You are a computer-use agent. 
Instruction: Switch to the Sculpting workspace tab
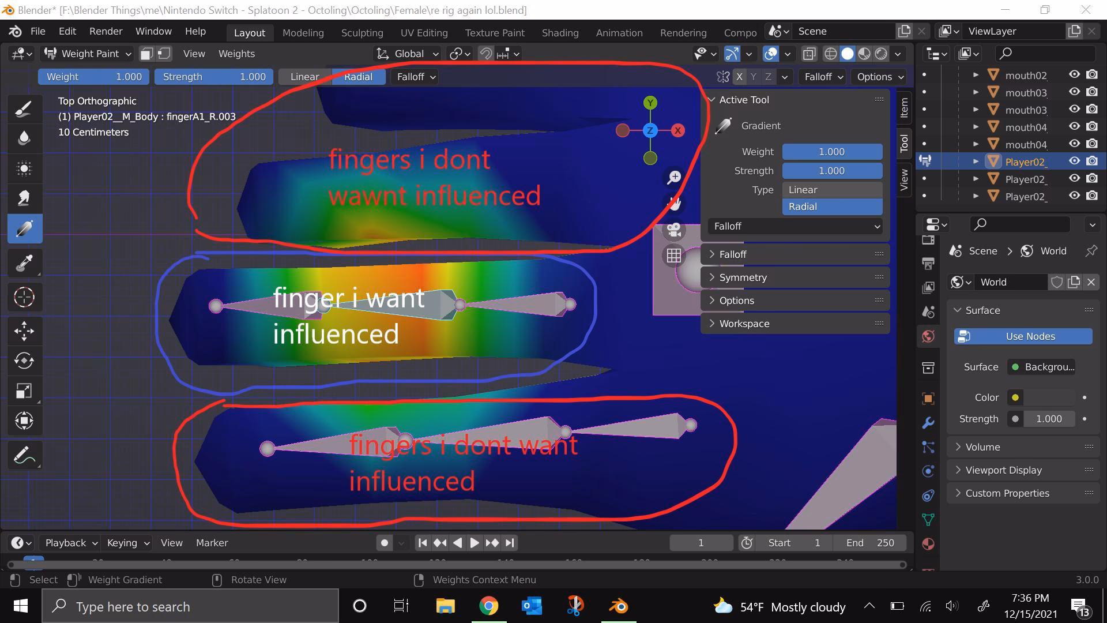pos(362,32)
